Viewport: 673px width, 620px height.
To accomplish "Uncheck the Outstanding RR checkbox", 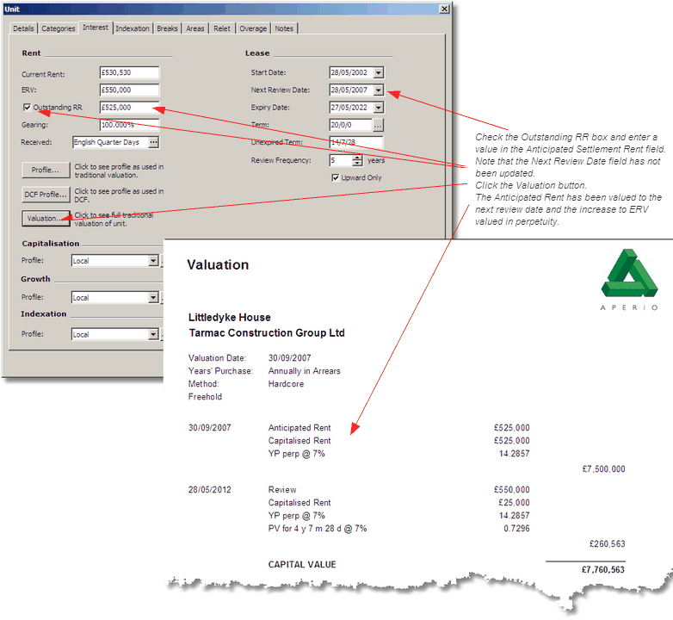I will tap(27, 108).
